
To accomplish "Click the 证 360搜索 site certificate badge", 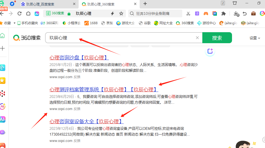I will click(55, 13).
